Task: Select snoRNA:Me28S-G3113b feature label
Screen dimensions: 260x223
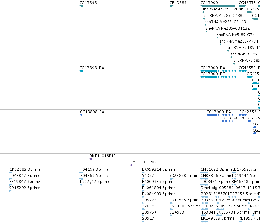Action: click(227, 22)
